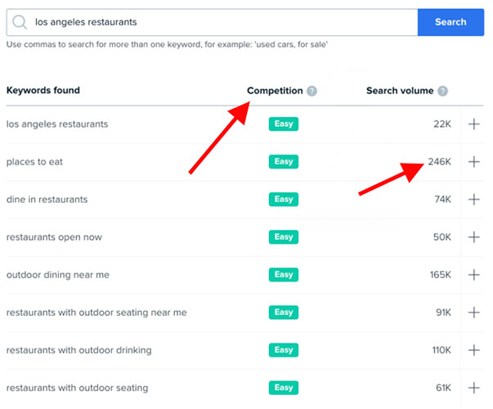
Task: Click the Easy badge in the 91K row
Action: click(x=283, y=312)
